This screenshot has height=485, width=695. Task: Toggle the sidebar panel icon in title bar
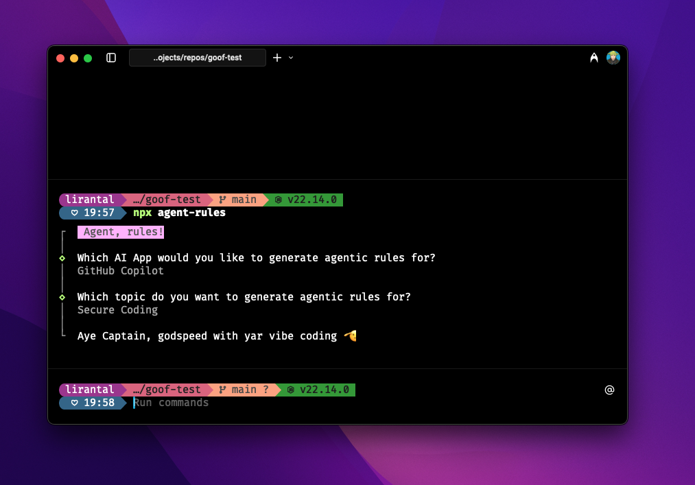click(x=111, y=58)
